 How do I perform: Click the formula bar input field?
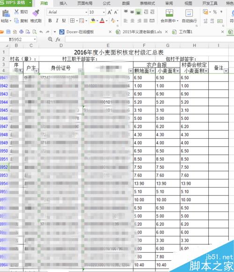click(150, 39)
